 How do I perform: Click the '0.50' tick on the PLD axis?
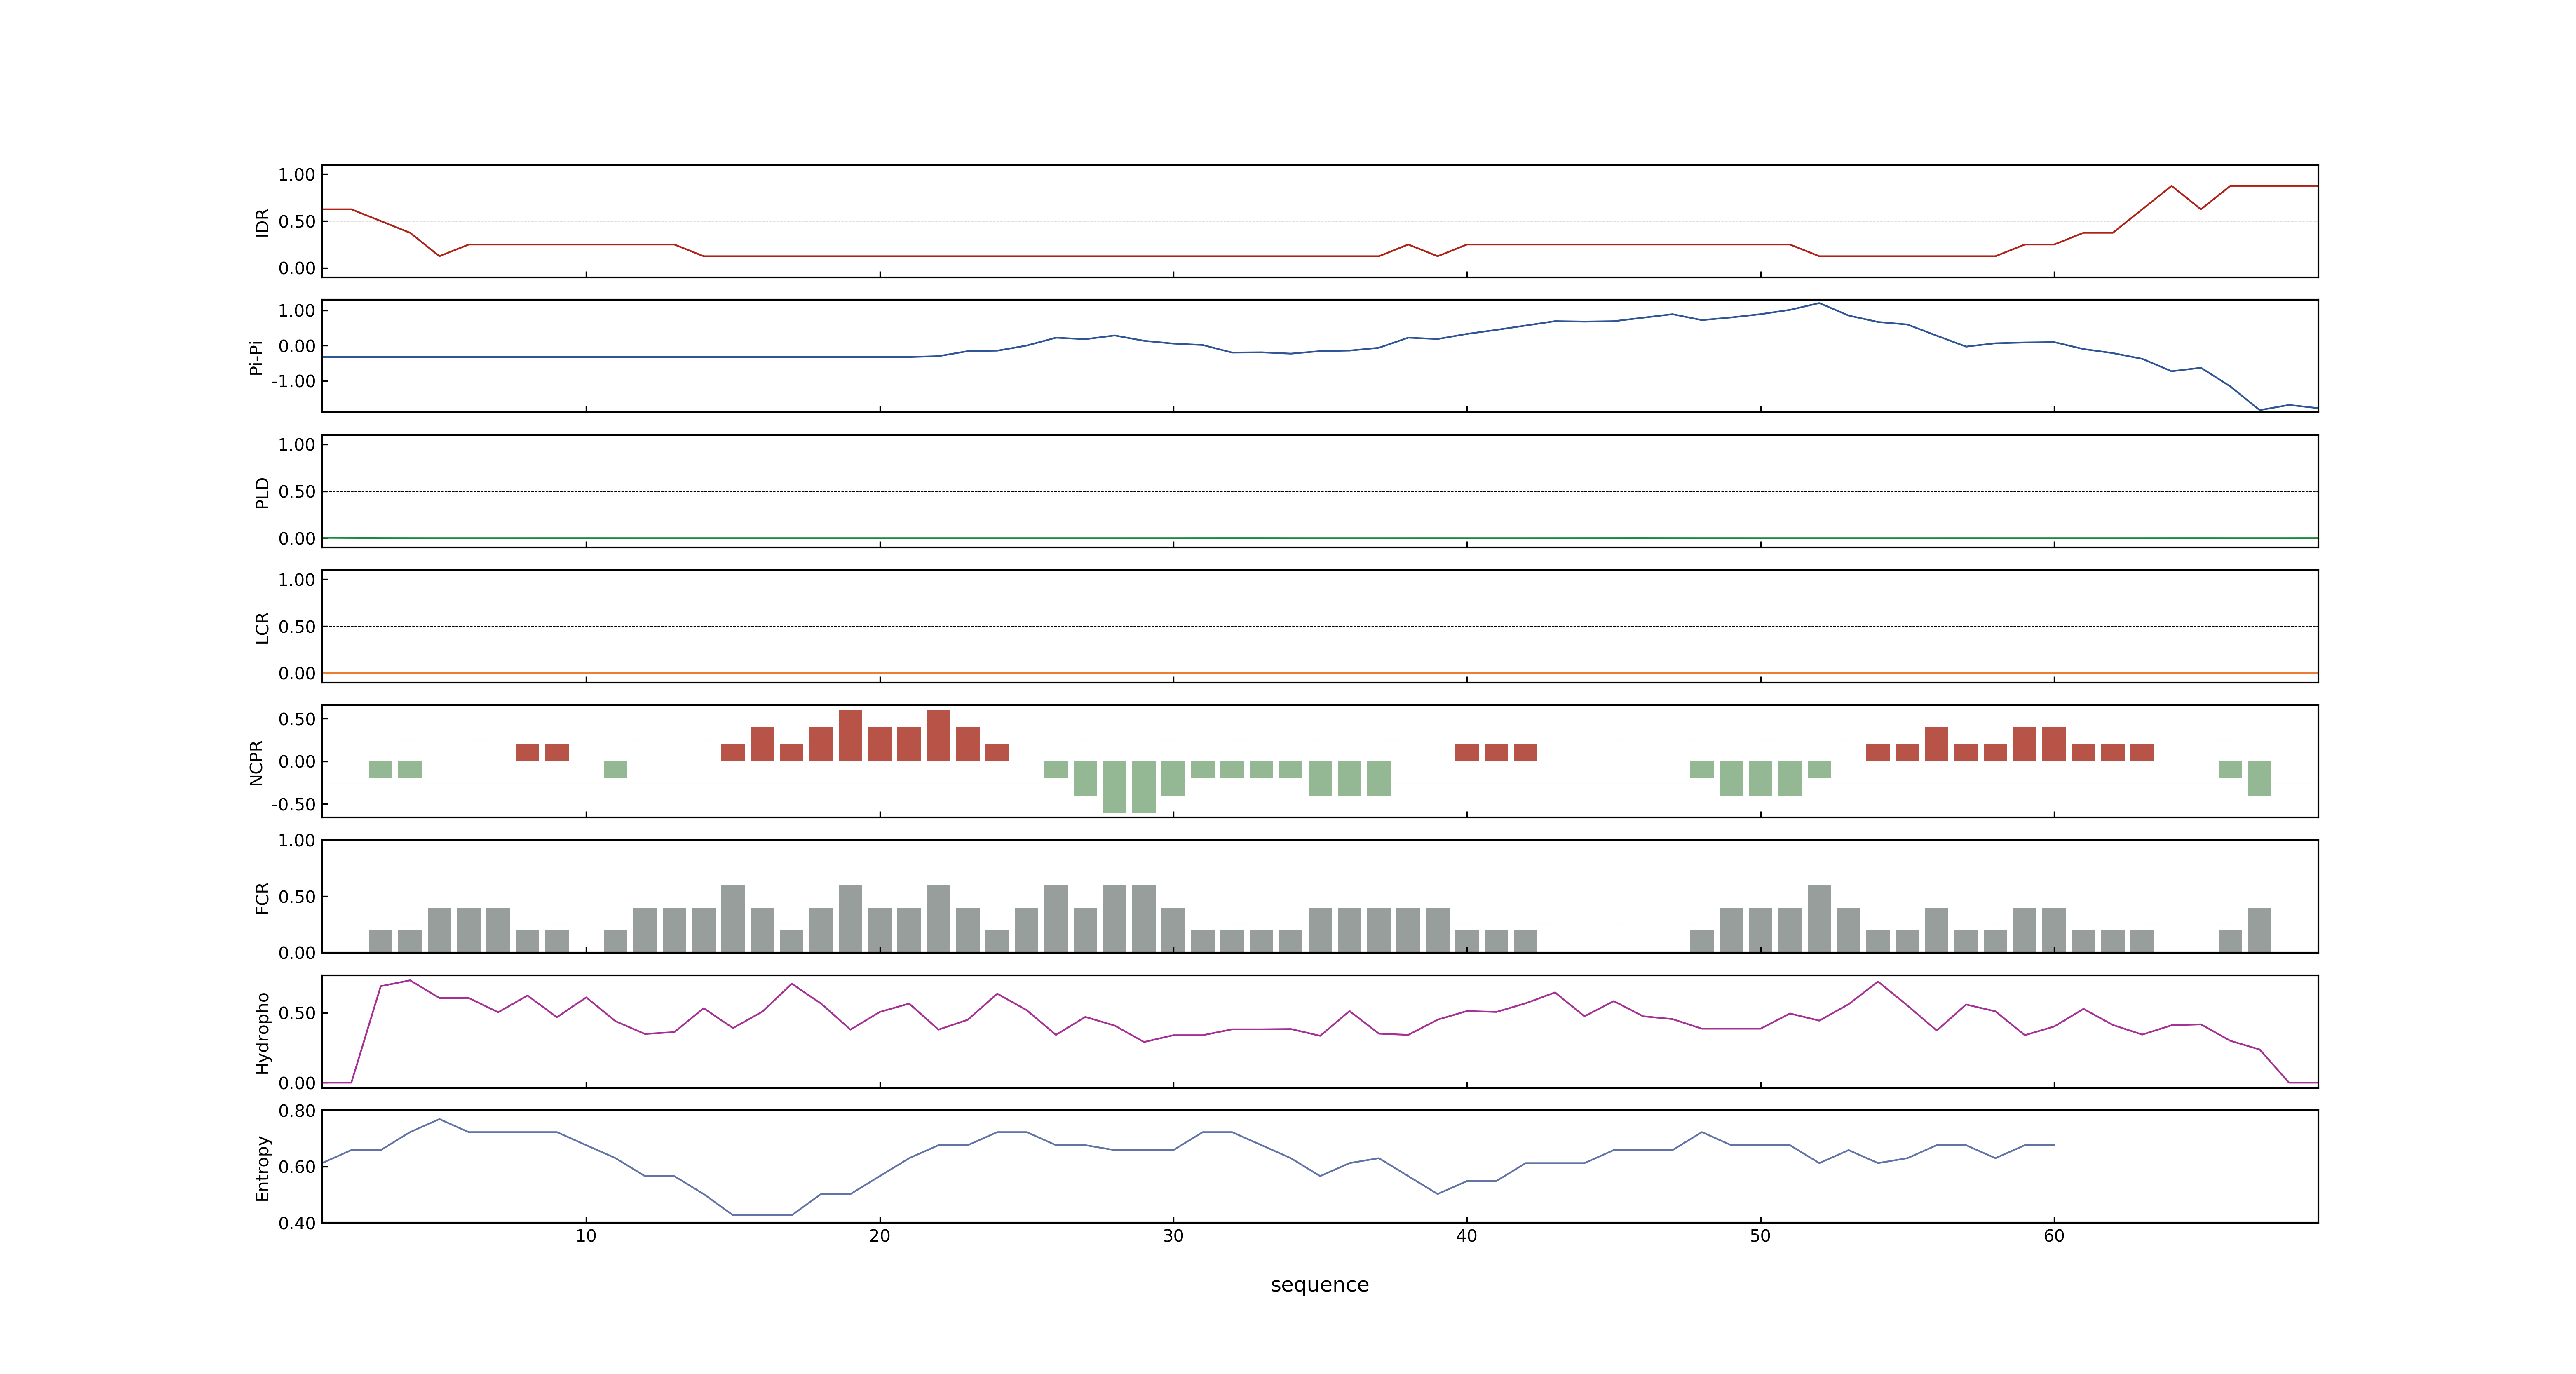(297, 492)
